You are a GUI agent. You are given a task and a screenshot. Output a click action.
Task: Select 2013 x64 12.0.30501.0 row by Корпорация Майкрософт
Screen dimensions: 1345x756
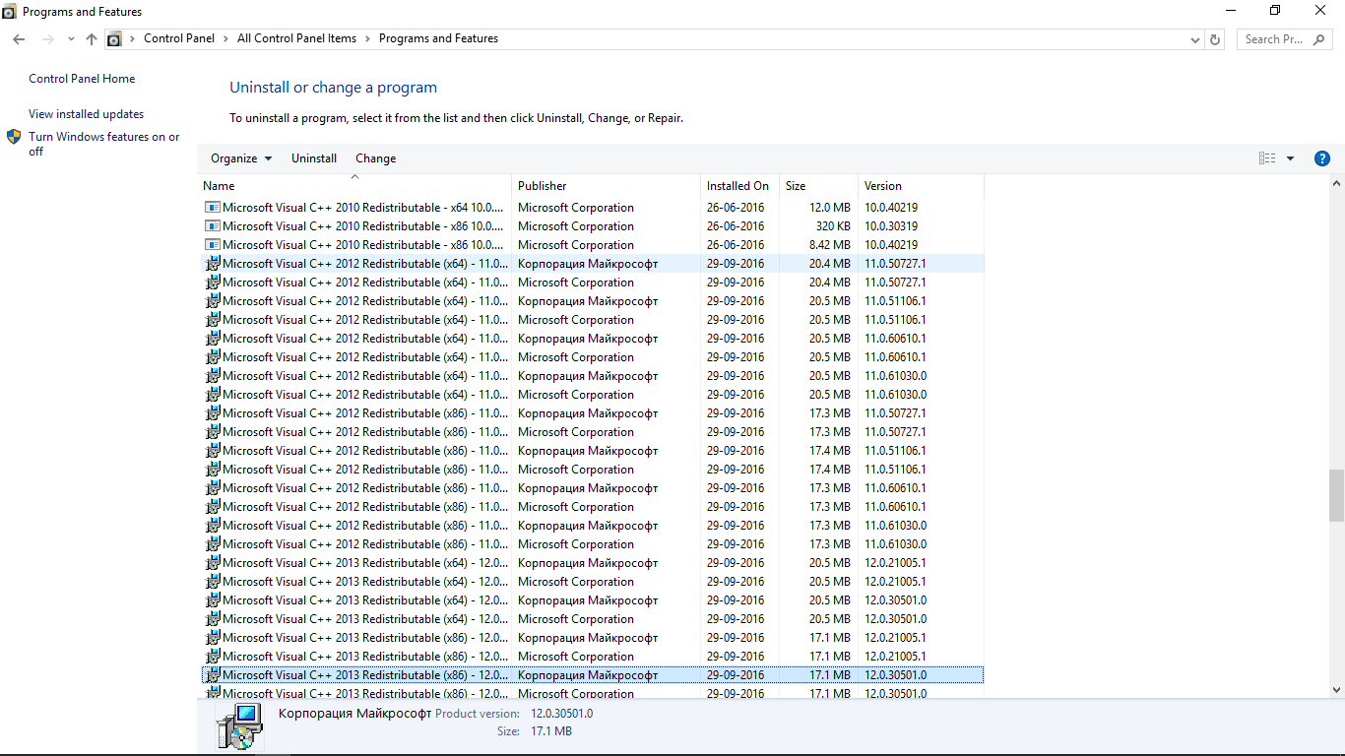pyautogui.click(x=592, y=600)
